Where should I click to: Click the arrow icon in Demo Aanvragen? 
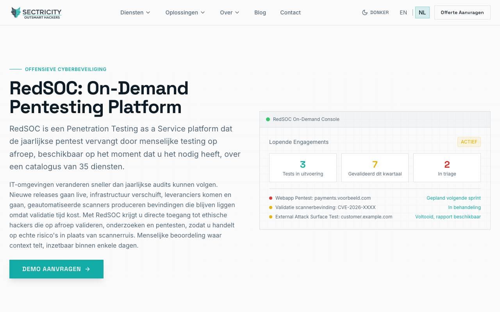(87, 269)
